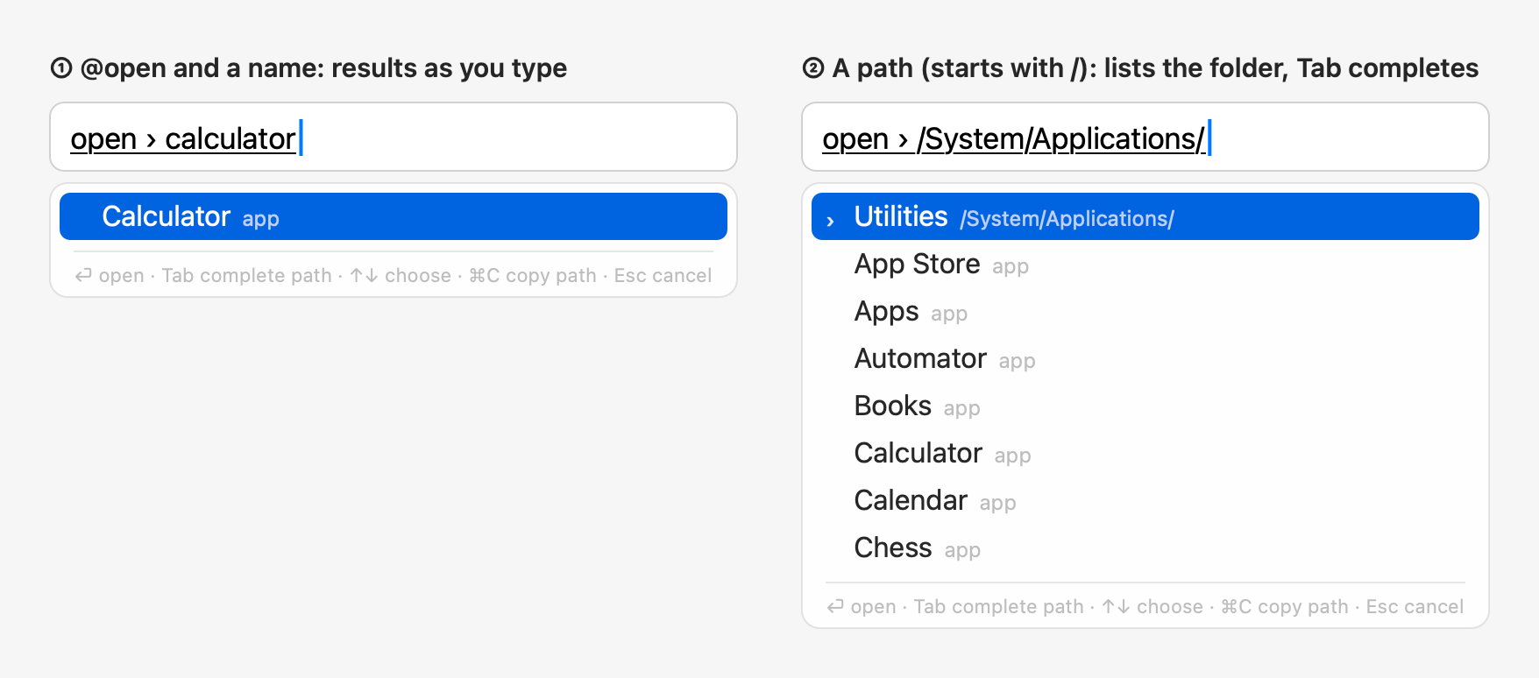Open the Calendar app row
This screenshot has height=678, width=1539.
[x=1145, y=500]
